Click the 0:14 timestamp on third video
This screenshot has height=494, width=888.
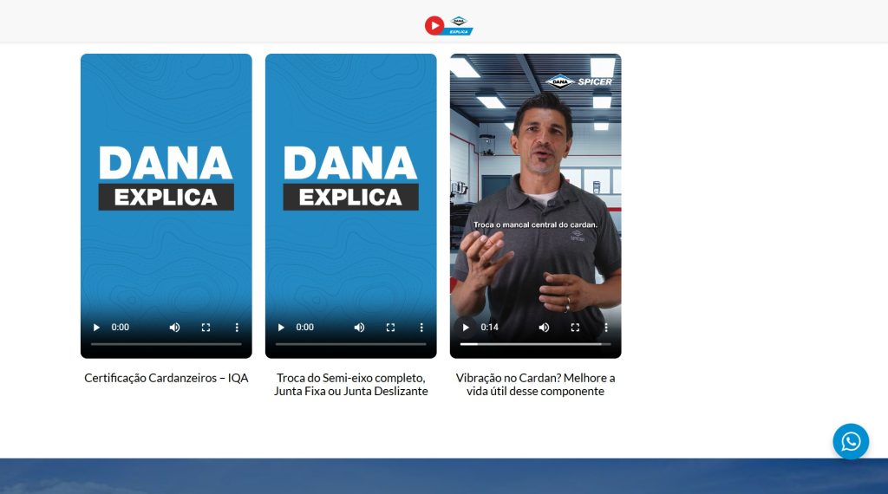[x=490, y=327]
